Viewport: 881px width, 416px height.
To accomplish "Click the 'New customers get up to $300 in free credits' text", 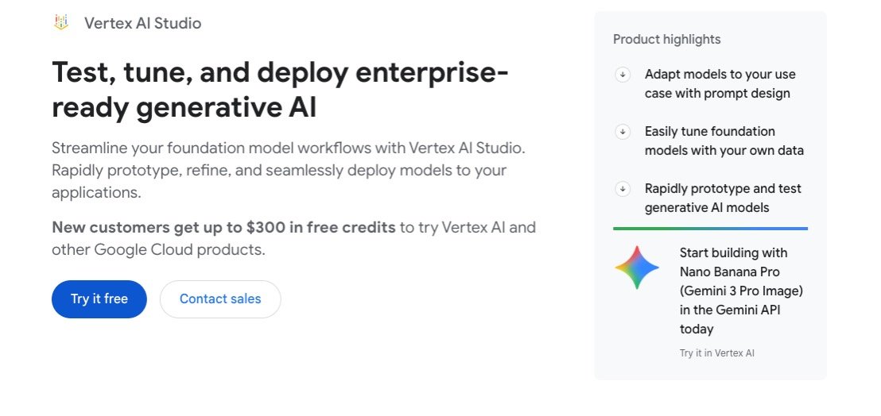I will point(223,228).
